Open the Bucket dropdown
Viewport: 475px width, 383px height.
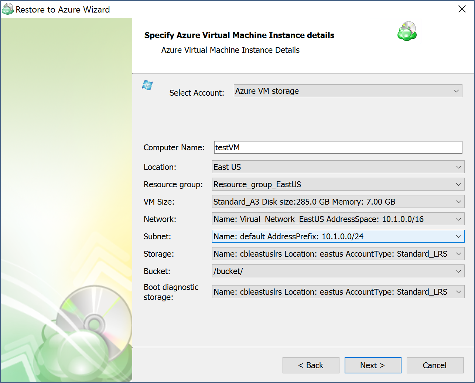[x=338, y=271]
